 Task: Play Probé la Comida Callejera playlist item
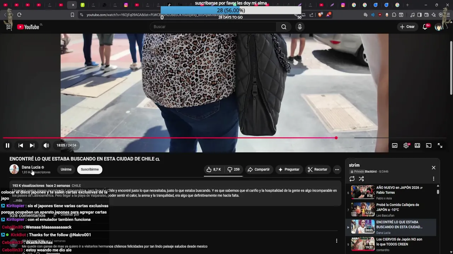391,210
